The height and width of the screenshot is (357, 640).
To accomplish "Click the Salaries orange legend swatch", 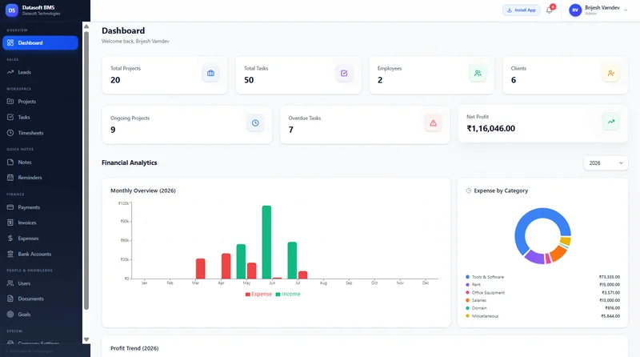I will [467, 300].
